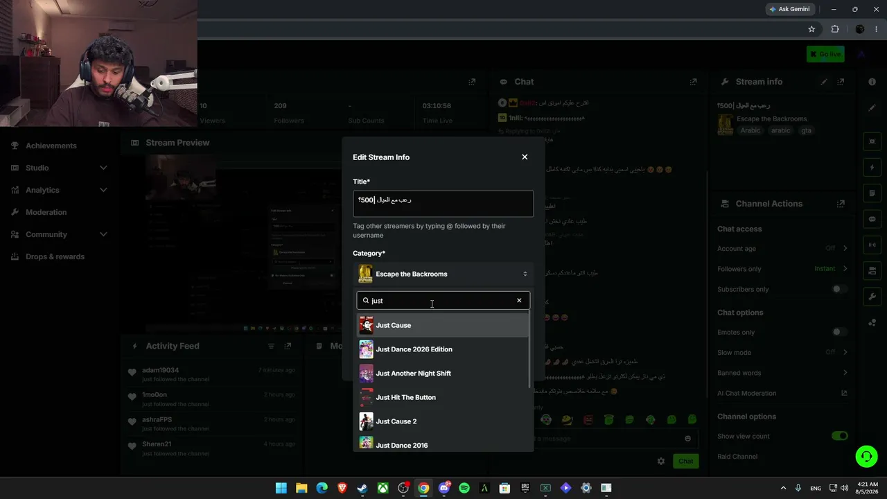
Task: Open the live support headset button
Action: coord(866,456)
